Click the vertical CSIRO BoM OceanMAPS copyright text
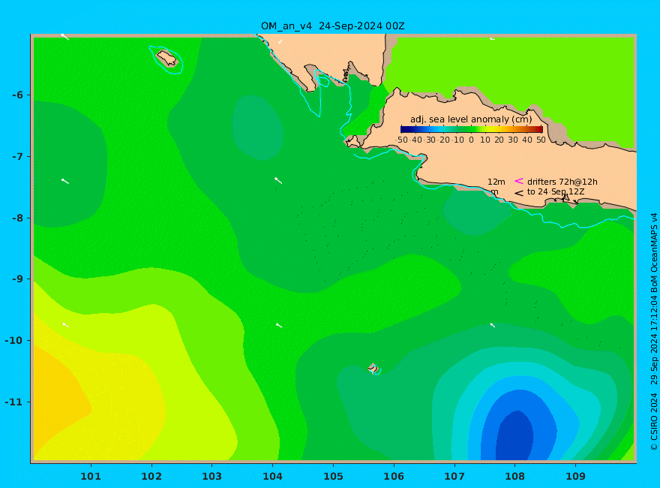This screenshot has height=488, width=660. 654,332
